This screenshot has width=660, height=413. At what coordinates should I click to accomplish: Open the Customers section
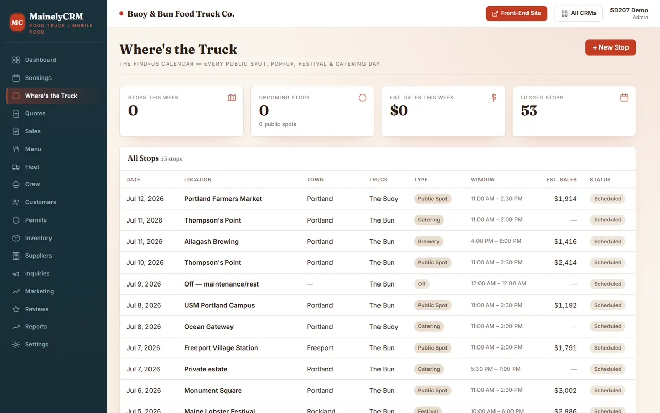coord(54,202)
